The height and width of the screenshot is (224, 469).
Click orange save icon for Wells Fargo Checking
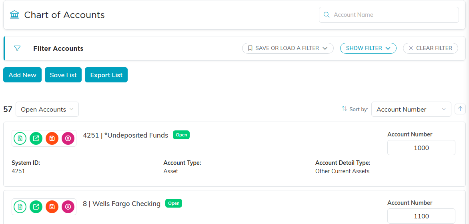point(52,207)
